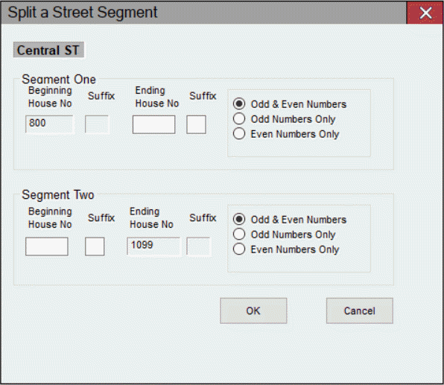Confirm the split with OK
Viewport: 444px width, 385px height.
pos(253,311)
